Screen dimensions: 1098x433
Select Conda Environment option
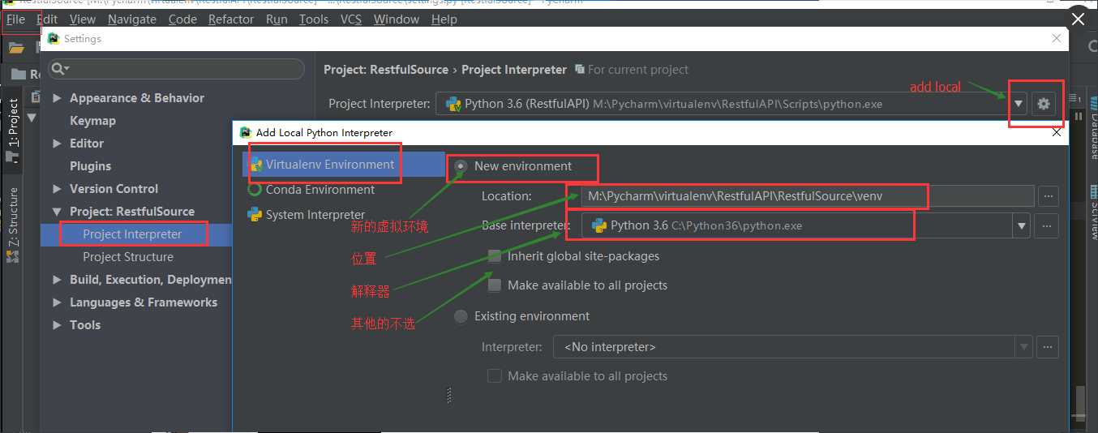[x=320, y=190]
